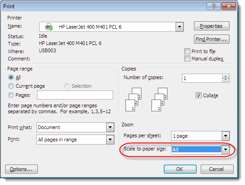This screenshot has height=185, width=245.
Task: Uncheck the Collate checkbox
Action: pyautogui.click(x=198, y=95)
